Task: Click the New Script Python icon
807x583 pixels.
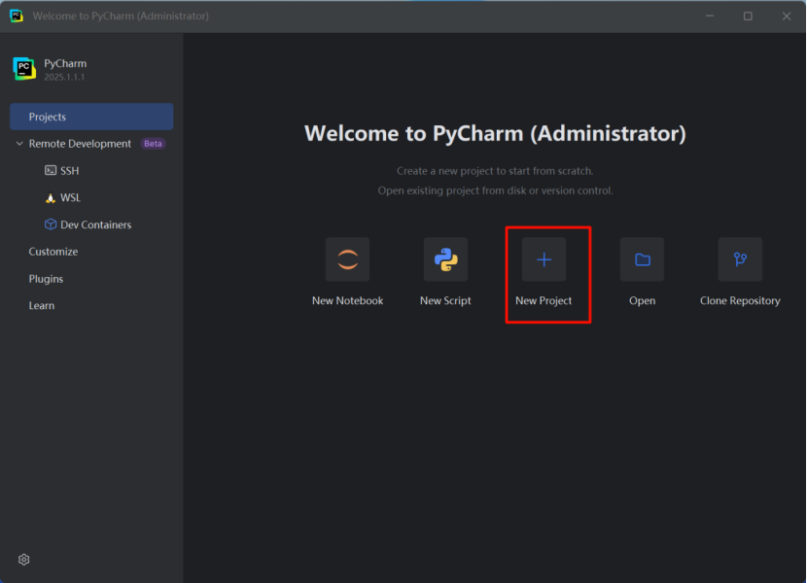Action: 445,259
